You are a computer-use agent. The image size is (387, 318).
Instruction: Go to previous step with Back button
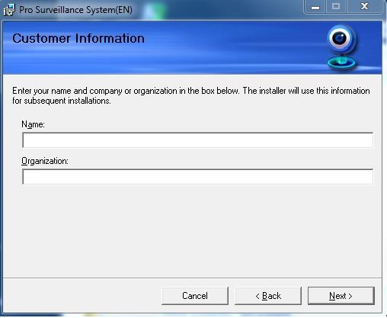tap(268, 296)
